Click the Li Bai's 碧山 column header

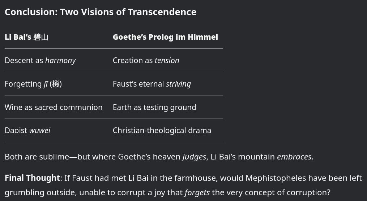point(26,37)
